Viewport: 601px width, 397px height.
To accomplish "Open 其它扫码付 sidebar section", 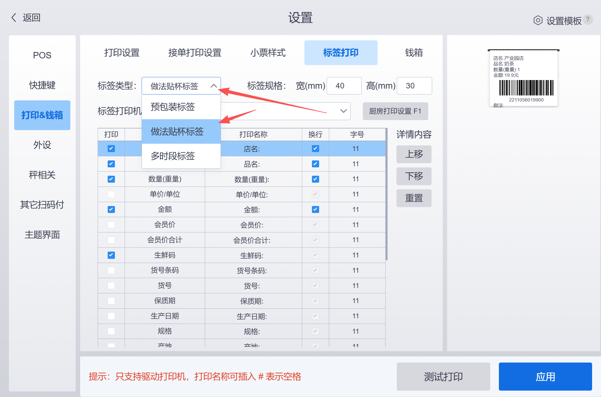I will click(42, 205).
